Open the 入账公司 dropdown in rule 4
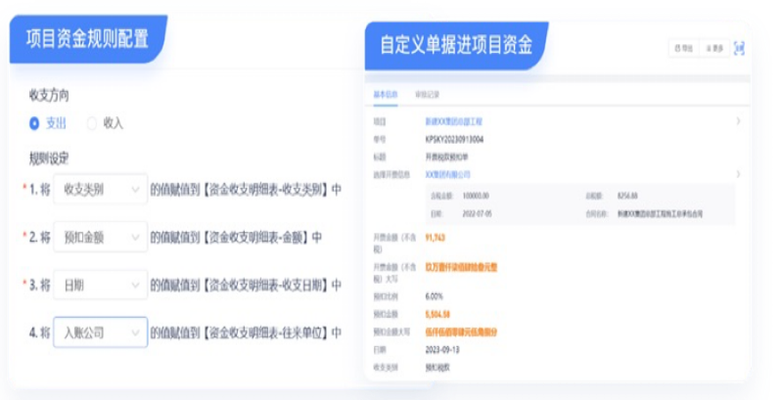This screenshot has height=400, width=783. [x=100, y=333]
